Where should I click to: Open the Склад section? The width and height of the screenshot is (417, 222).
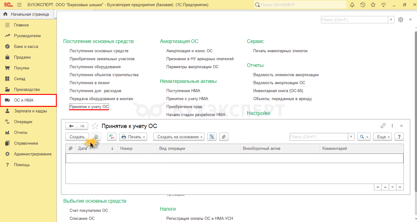20,79
